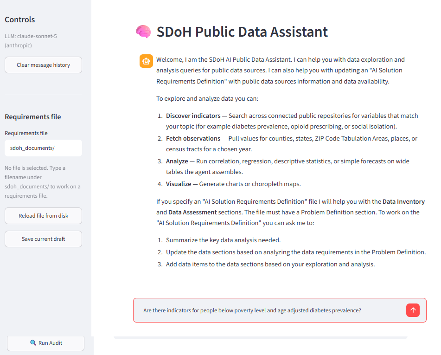Click the bold 'Data Inventory' text
441x355 pixels.
(403, 201)
